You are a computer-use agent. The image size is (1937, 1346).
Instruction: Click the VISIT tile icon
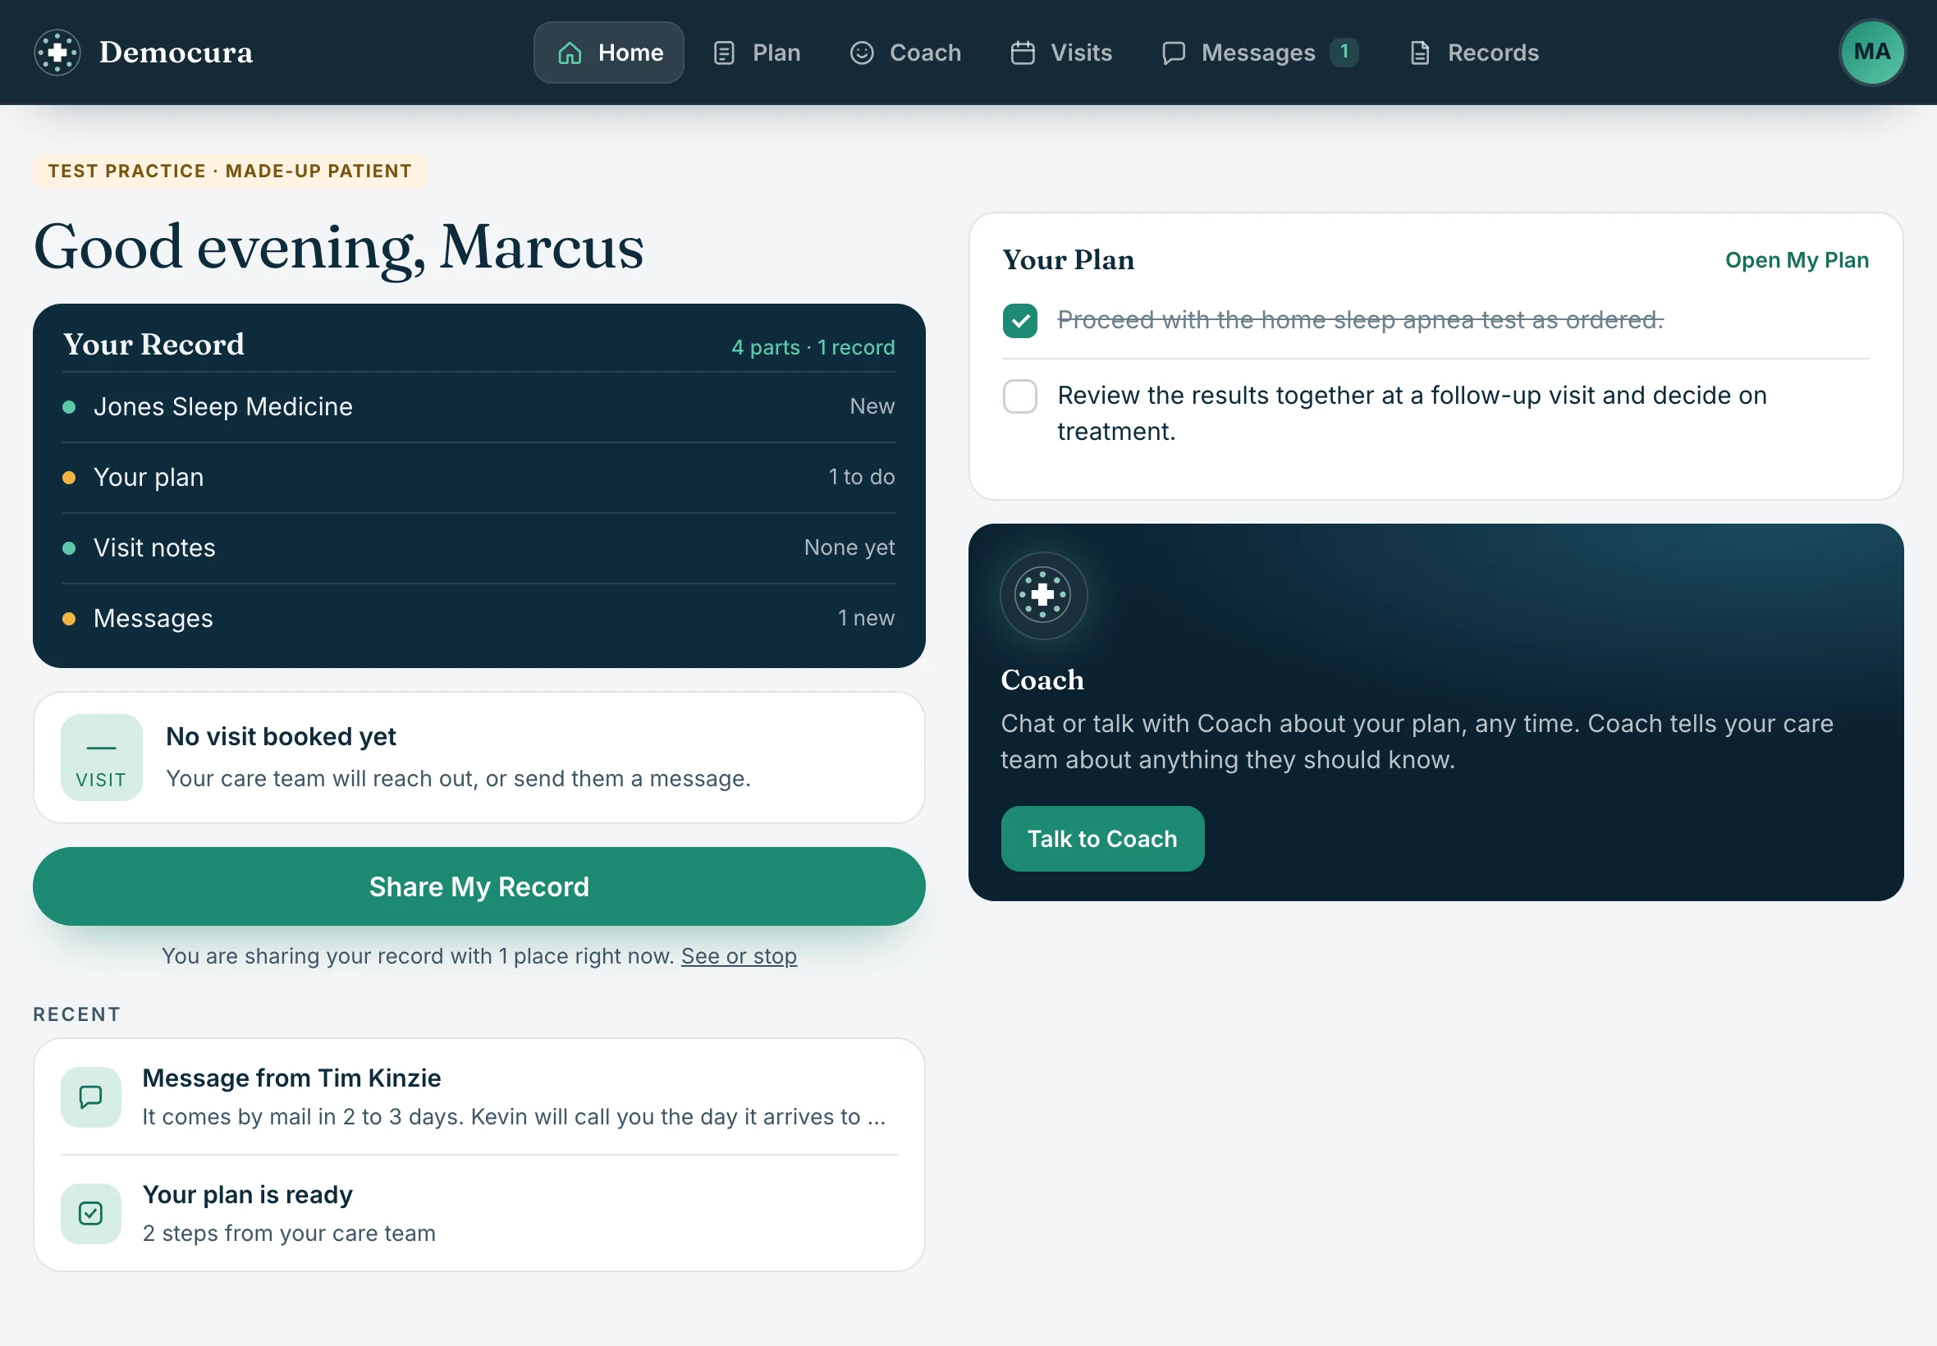[102, 758]
